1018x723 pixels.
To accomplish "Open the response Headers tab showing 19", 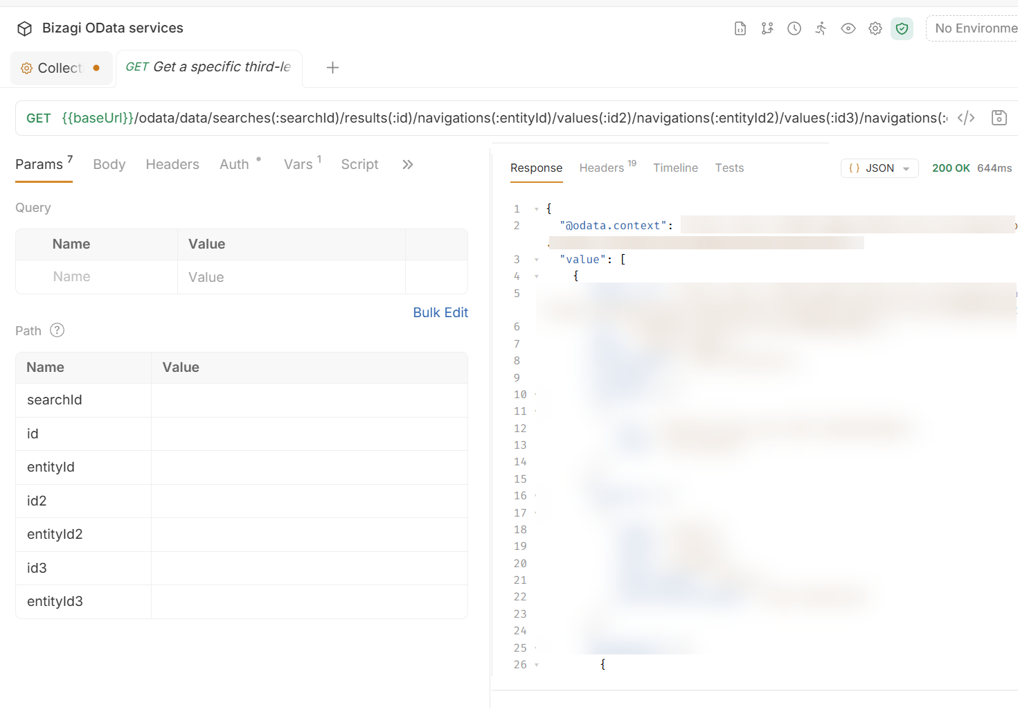I will coord(608,168).
